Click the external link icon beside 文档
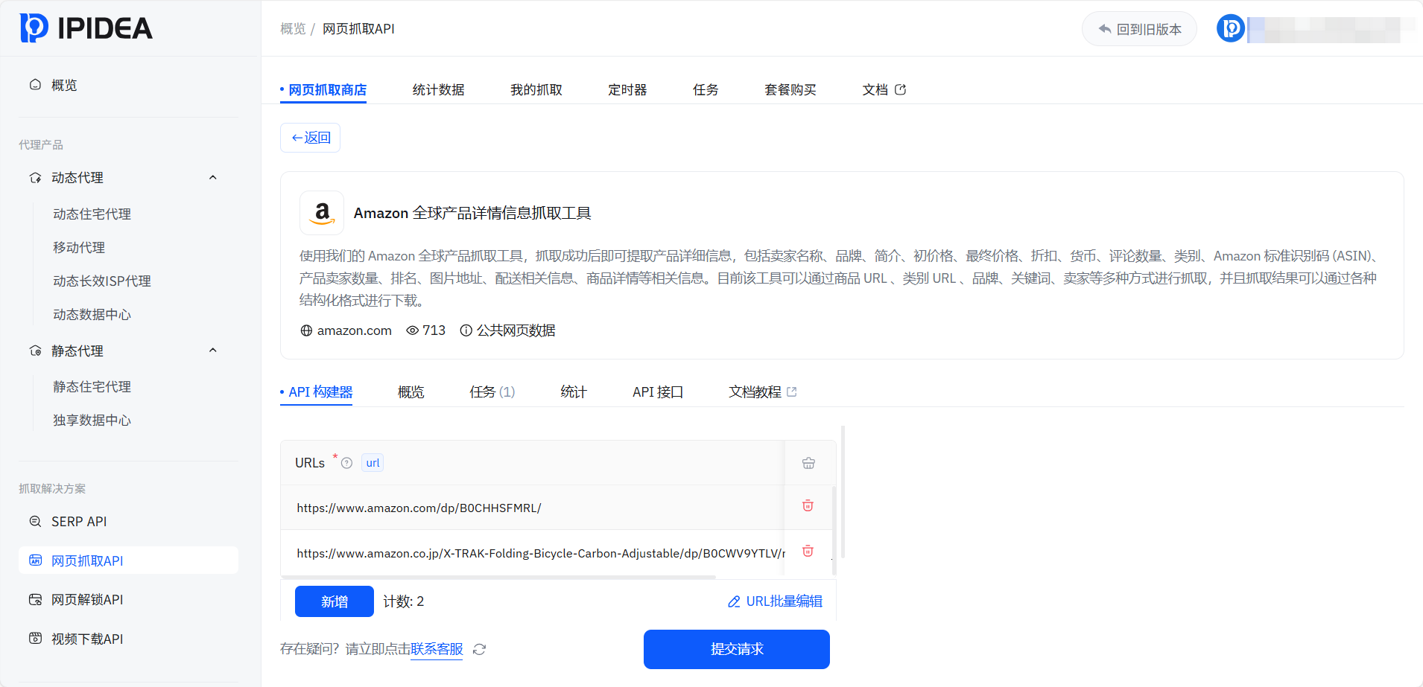The width and height of the screenshot is (1423, 687). click(x=901, y=90)
